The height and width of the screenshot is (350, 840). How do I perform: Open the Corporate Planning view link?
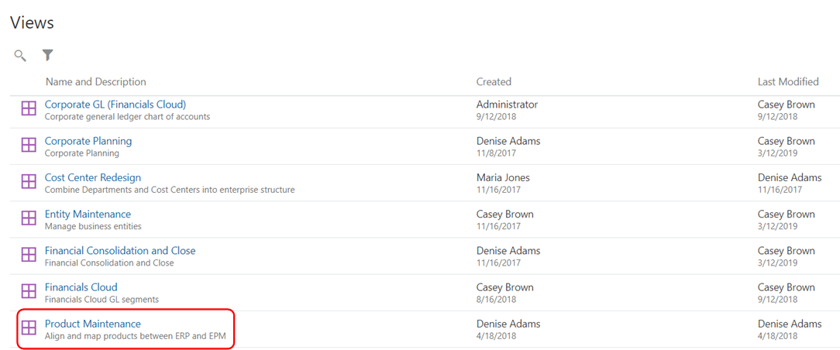pos(88,141)
